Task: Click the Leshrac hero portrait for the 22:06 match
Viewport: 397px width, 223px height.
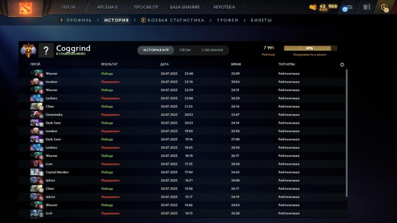Action: (x=37, y=98)
